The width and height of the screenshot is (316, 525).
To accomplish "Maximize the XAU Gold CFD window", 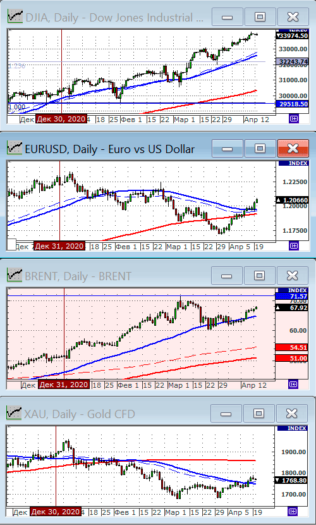I will (258, 413).
